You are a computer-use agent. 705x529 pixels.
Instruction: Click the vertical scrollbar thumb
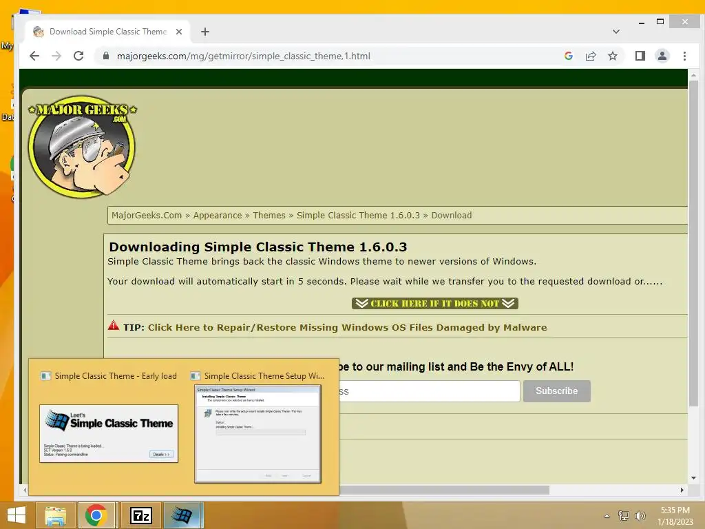tap(693, 243)
